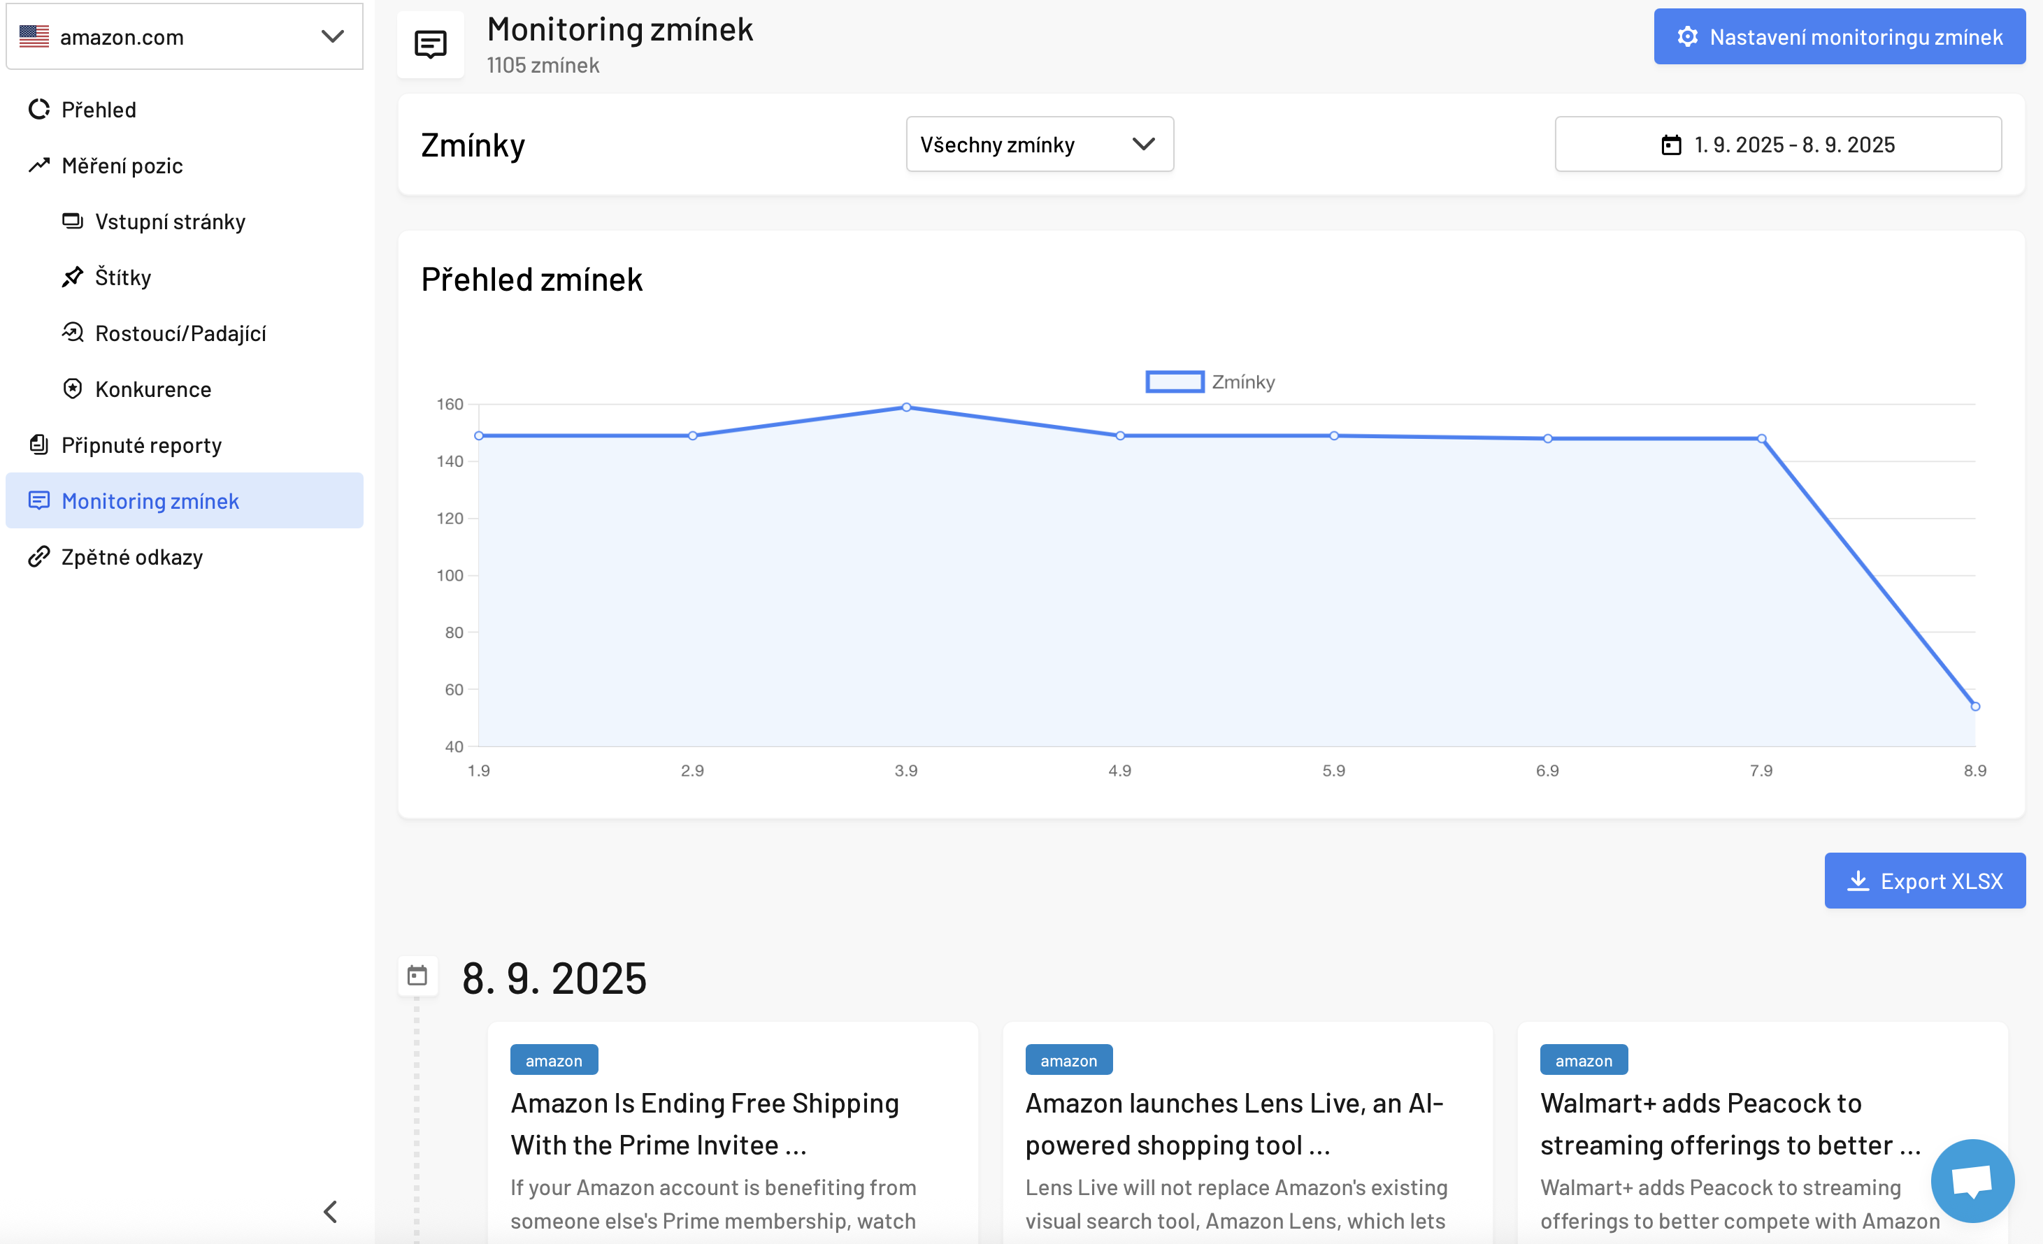Click the Zpětné odkazy link icon
The height and width of the screenshot is (1244, 2043).
[x=39, y=557]
